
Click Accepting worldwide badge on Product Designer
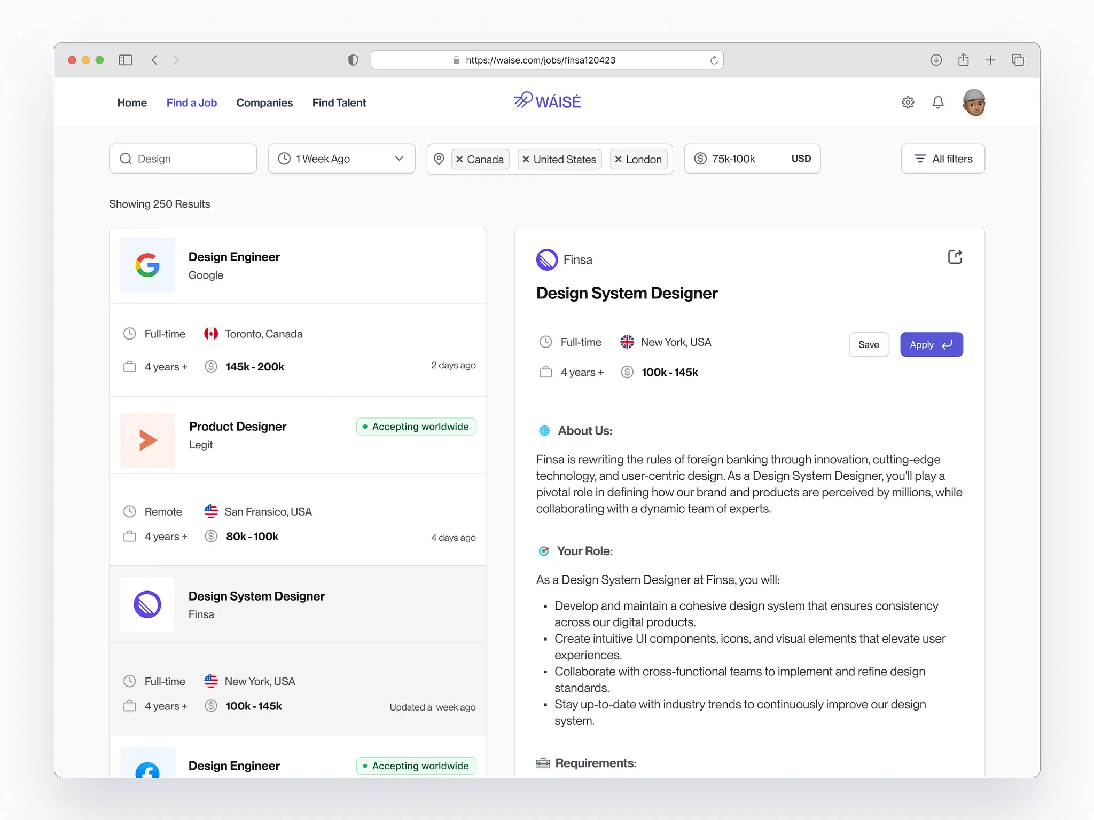click(416, 427)
